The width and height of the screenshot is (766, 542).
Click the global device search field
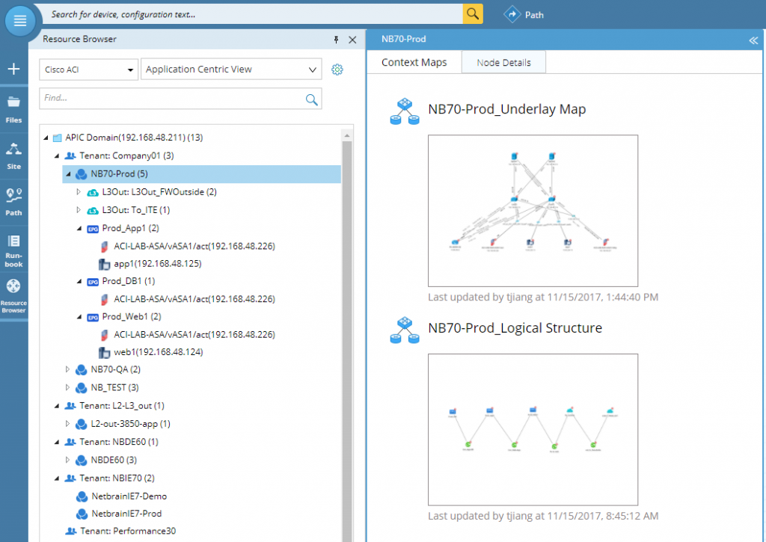click(254, 14)
